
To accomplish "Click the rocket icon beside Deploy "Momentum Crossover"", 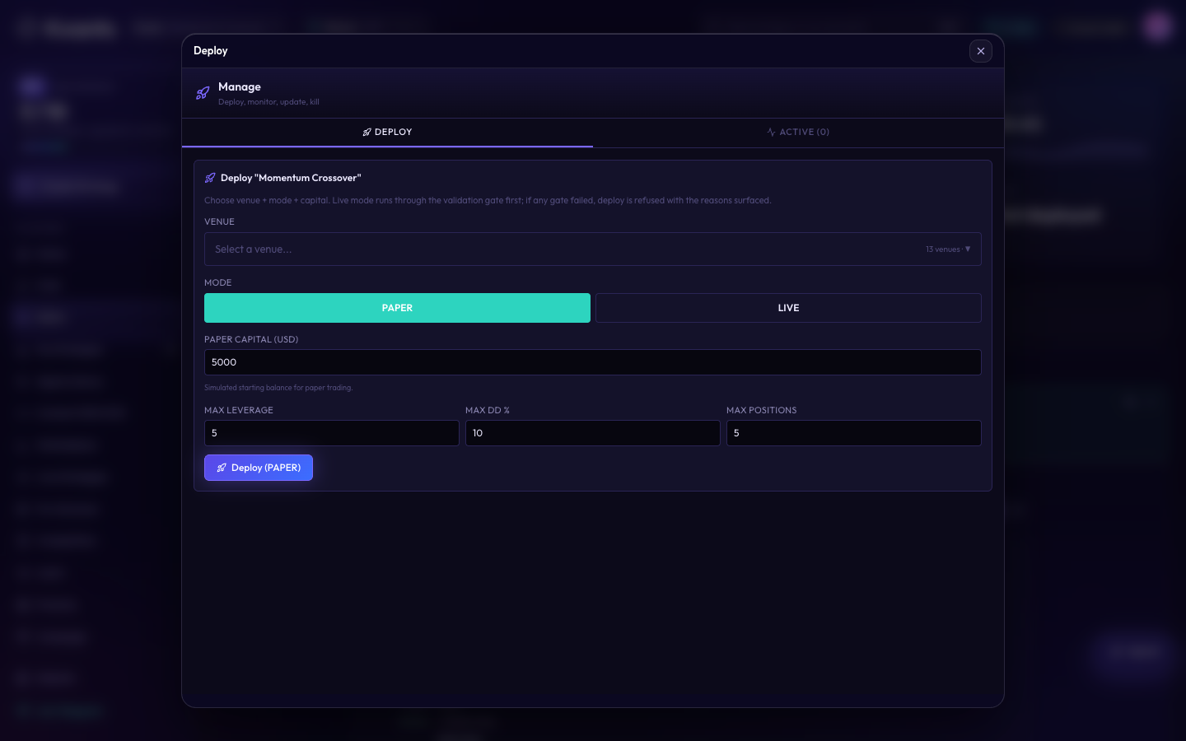I will pyautogui.click(x=210, y=178).
